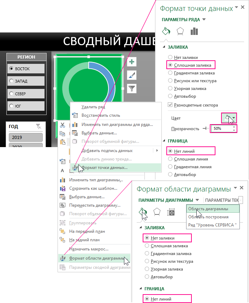Select ВОСТОК region radio button

click(x=11, y=68)
